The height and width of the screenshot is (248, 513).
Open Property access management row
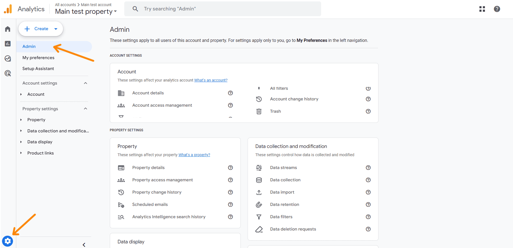coord(175,180)
